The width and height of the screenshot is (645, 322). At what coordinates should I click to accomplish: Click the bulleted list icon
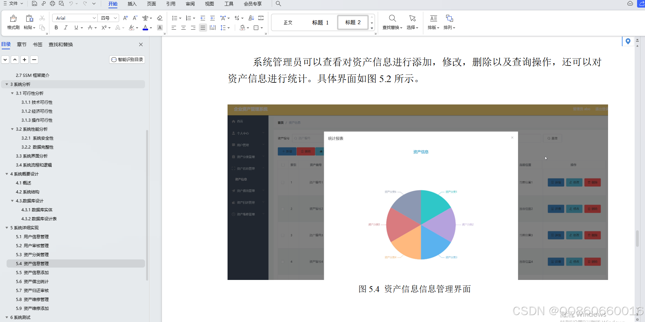(174, 18)
